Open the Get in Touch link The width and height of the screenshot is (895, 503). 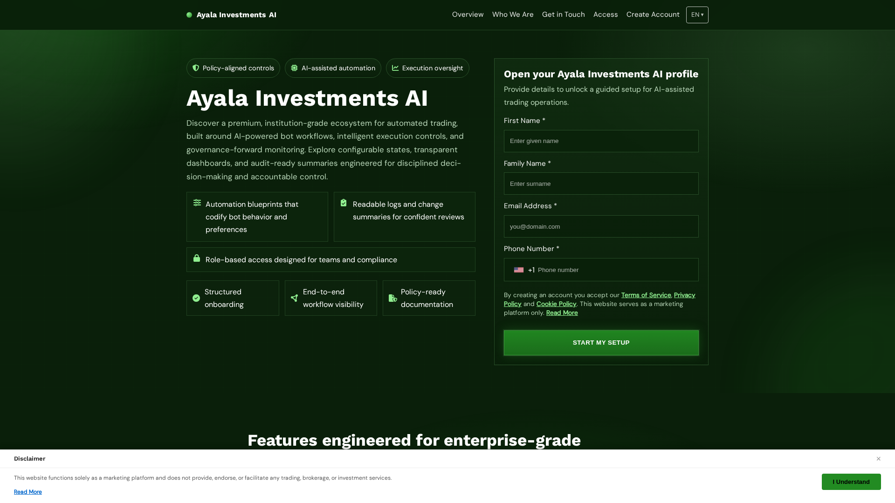[563, 14]
